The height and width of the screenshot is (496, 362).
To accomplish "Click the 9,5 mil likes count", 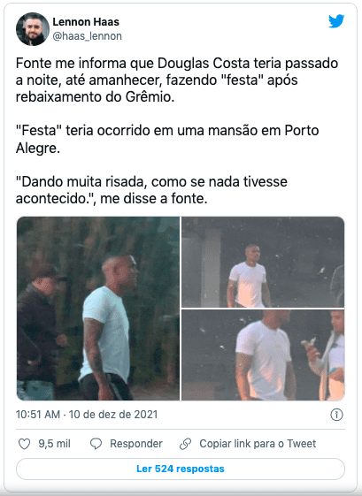I will (55, 444).
